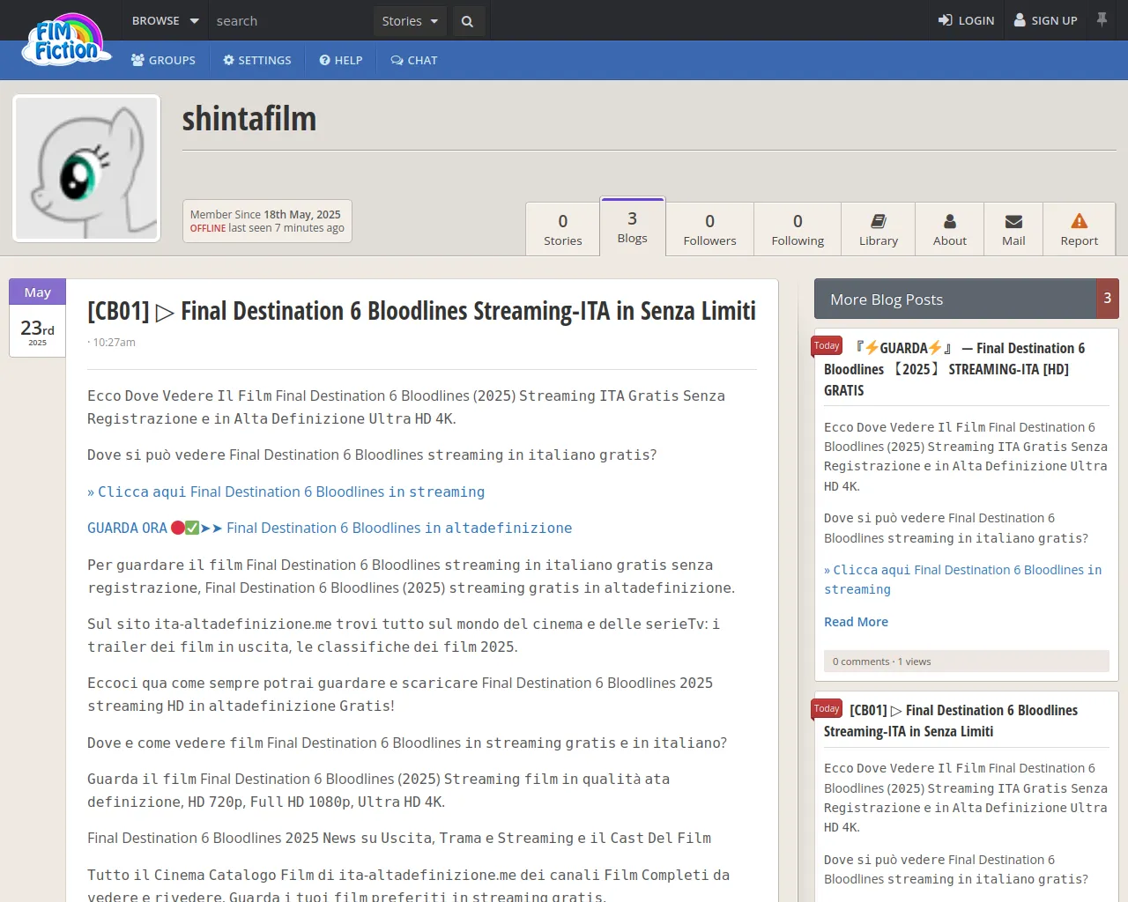Click the FIMFiction logo
The image size is (1128, 902).
67,41
